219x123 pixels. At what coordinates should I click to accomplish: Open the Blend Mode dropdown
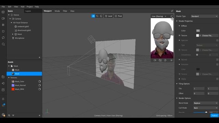click(x=206, y=103)
